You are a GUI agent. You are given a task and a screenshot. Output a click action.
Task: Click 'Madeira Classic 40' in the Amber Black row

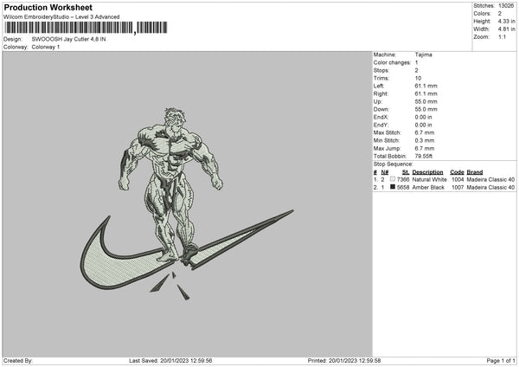pos(490,188)
